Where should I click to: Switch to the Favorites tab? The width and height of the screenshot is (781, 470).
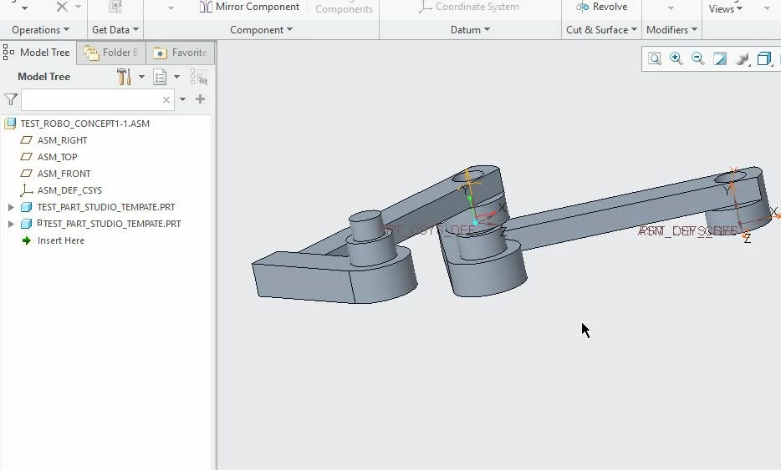[x=181, y=53]
